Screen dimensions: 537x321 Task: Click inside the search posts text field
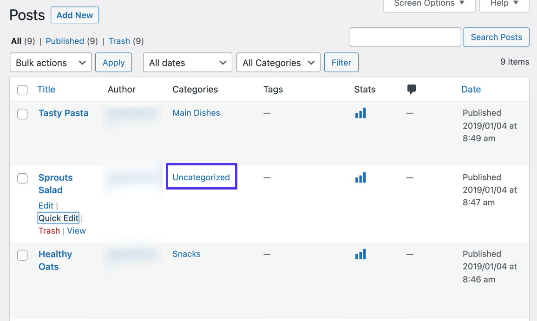(405, 37)
